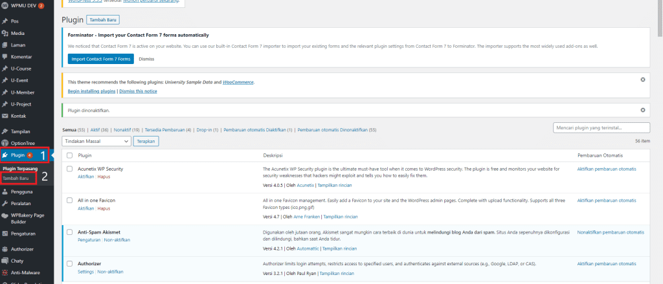The width and height of the screenshot is (663, 284).
Task: Click the Authorizer sidebar icon
Action: coord(5,249)
